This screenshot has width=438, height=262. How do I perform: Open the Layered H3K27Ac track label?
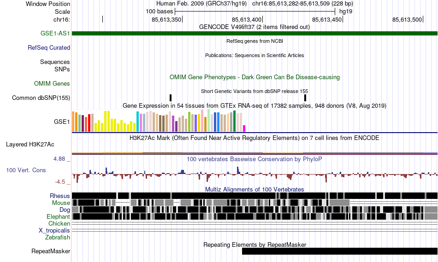click(x=30, y=145)
